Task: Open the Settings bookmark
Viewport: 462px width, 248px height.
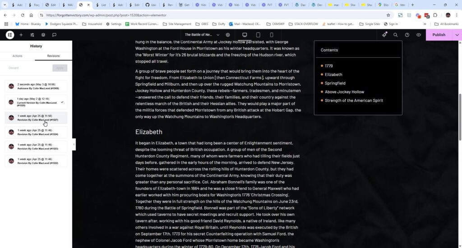Action: [x=114, y=24]
